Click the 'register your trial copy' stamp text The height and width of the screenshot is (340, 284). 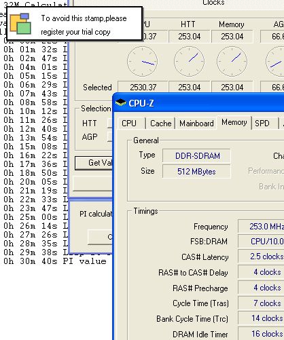tap(75, 32)
